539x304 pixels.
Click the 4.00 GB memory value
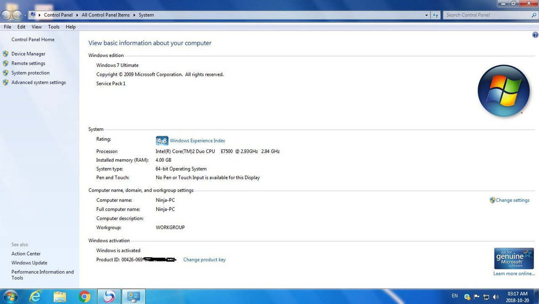pos(163,160)
